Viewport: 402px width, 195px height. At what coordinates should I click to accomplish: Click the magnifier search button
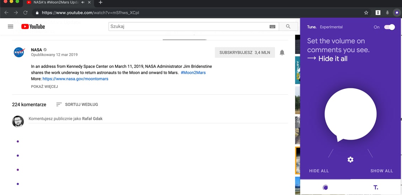tap(288, 26)
